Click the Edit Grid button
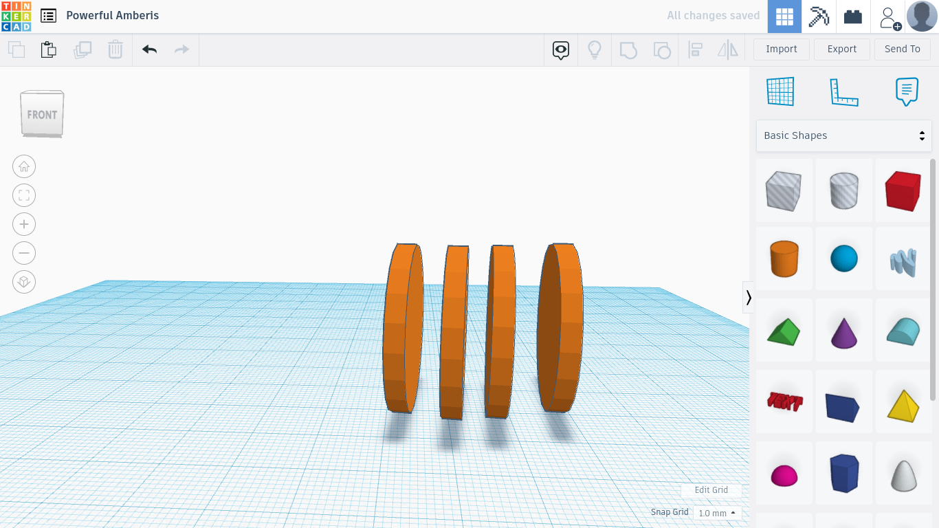This screenshot has height=528, width=939. [711, 490]
